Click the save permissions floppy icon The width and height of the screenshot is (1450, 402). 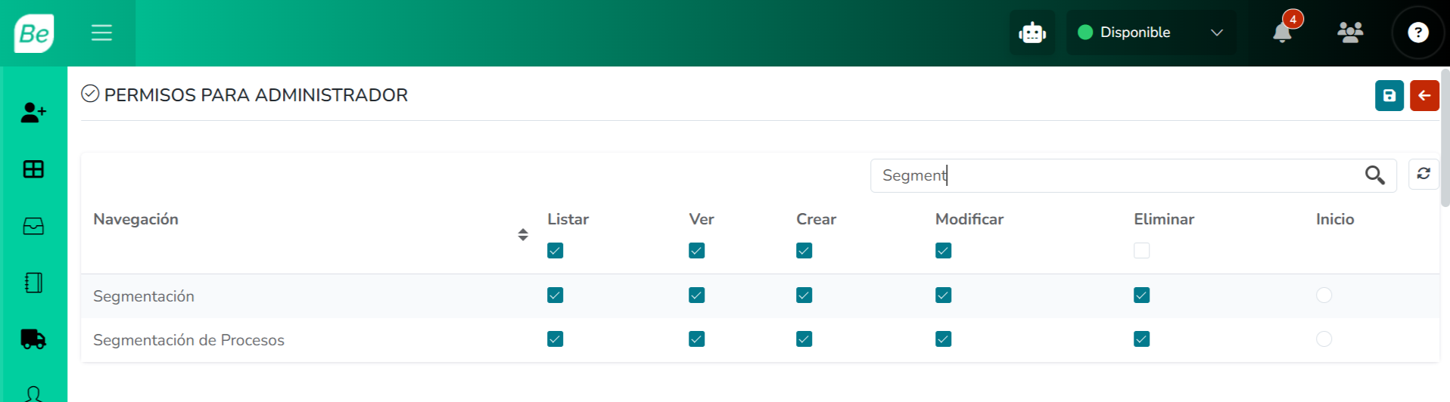click(1389, 95)
